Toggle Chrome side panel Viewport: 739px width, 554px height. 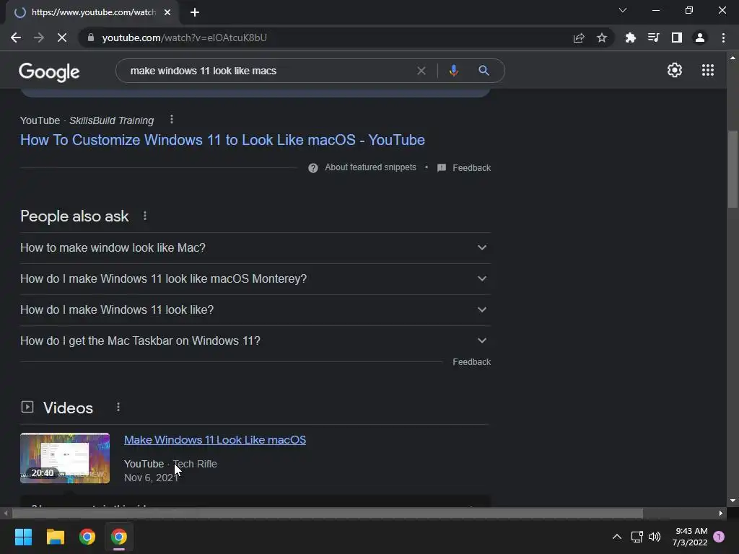tap(677, 38)
